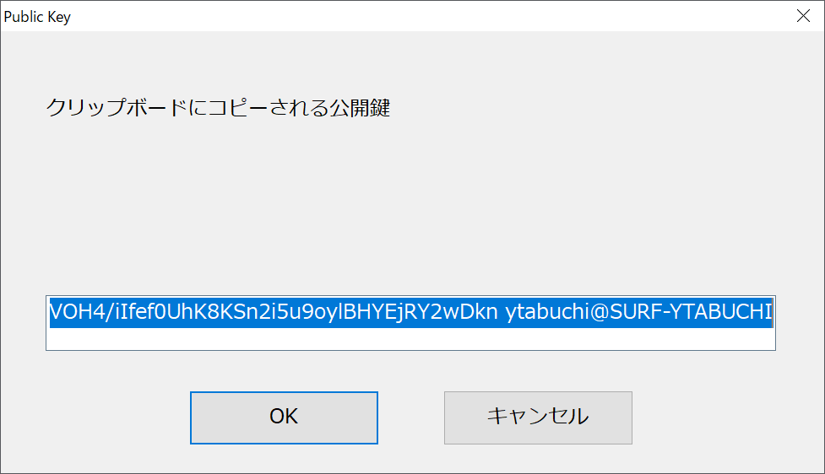Click the キャンセル button

click(538, 417)
